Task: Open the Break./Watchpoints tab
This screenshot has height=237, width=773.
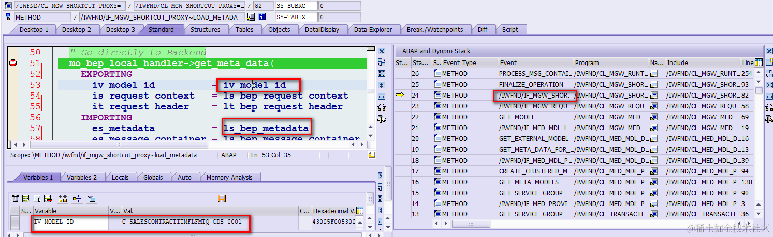Action: click(x=435, y=29)
